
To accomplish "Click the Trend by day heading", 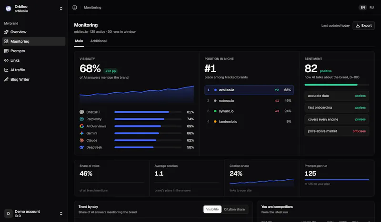I will pos(88,207).
